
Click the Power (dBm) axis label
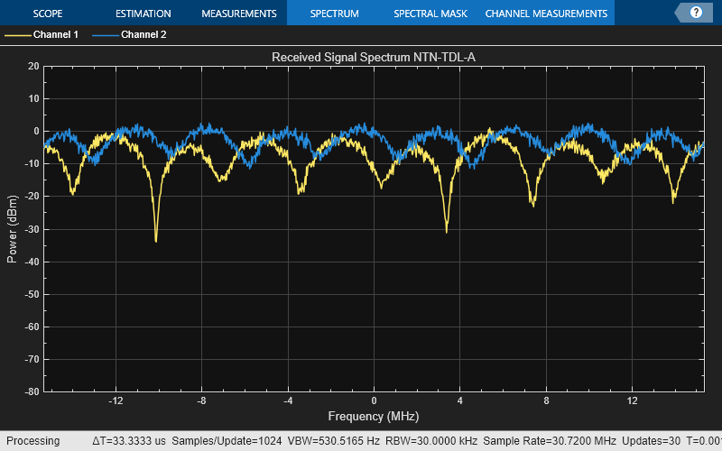tap(12, 229)
